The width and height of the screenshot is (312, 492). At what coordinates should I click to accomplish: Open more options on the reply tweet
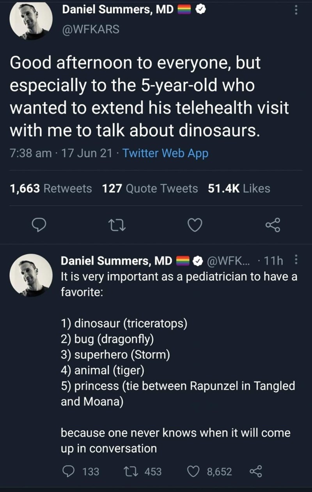point(295,260)
